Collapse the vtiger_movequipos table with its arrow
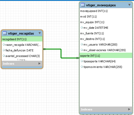134x115 pixels. click(129, 5)
